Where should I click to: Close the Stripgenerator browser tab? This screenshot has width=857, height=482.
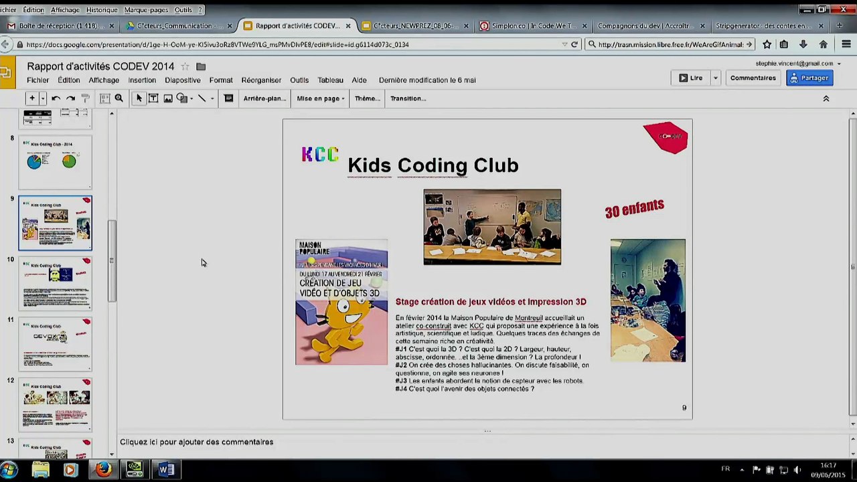tap(821, 26)
